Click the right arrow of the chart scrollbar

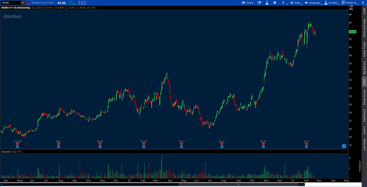pyautogui.click(x=303, y=184)
